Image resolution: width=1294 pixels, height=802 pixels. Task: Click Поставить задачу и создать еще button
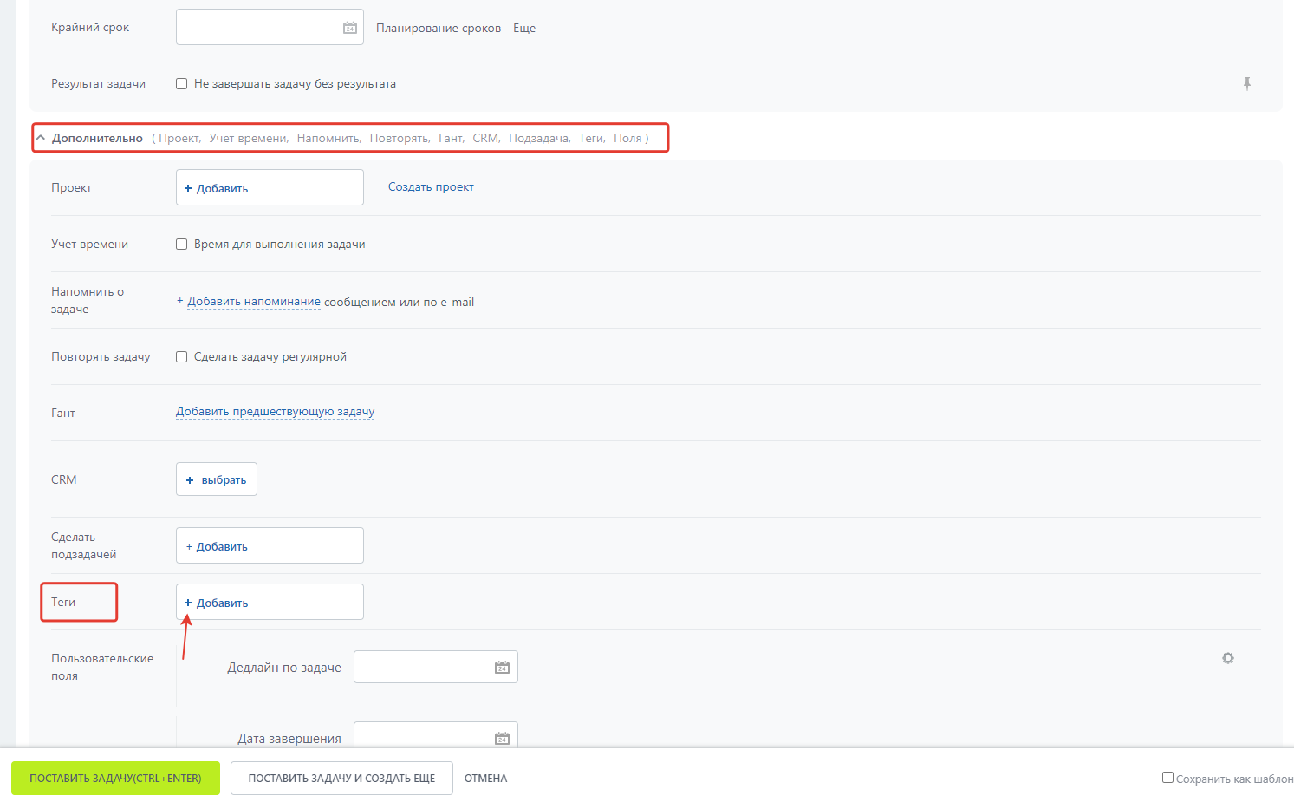pos(341,778)
